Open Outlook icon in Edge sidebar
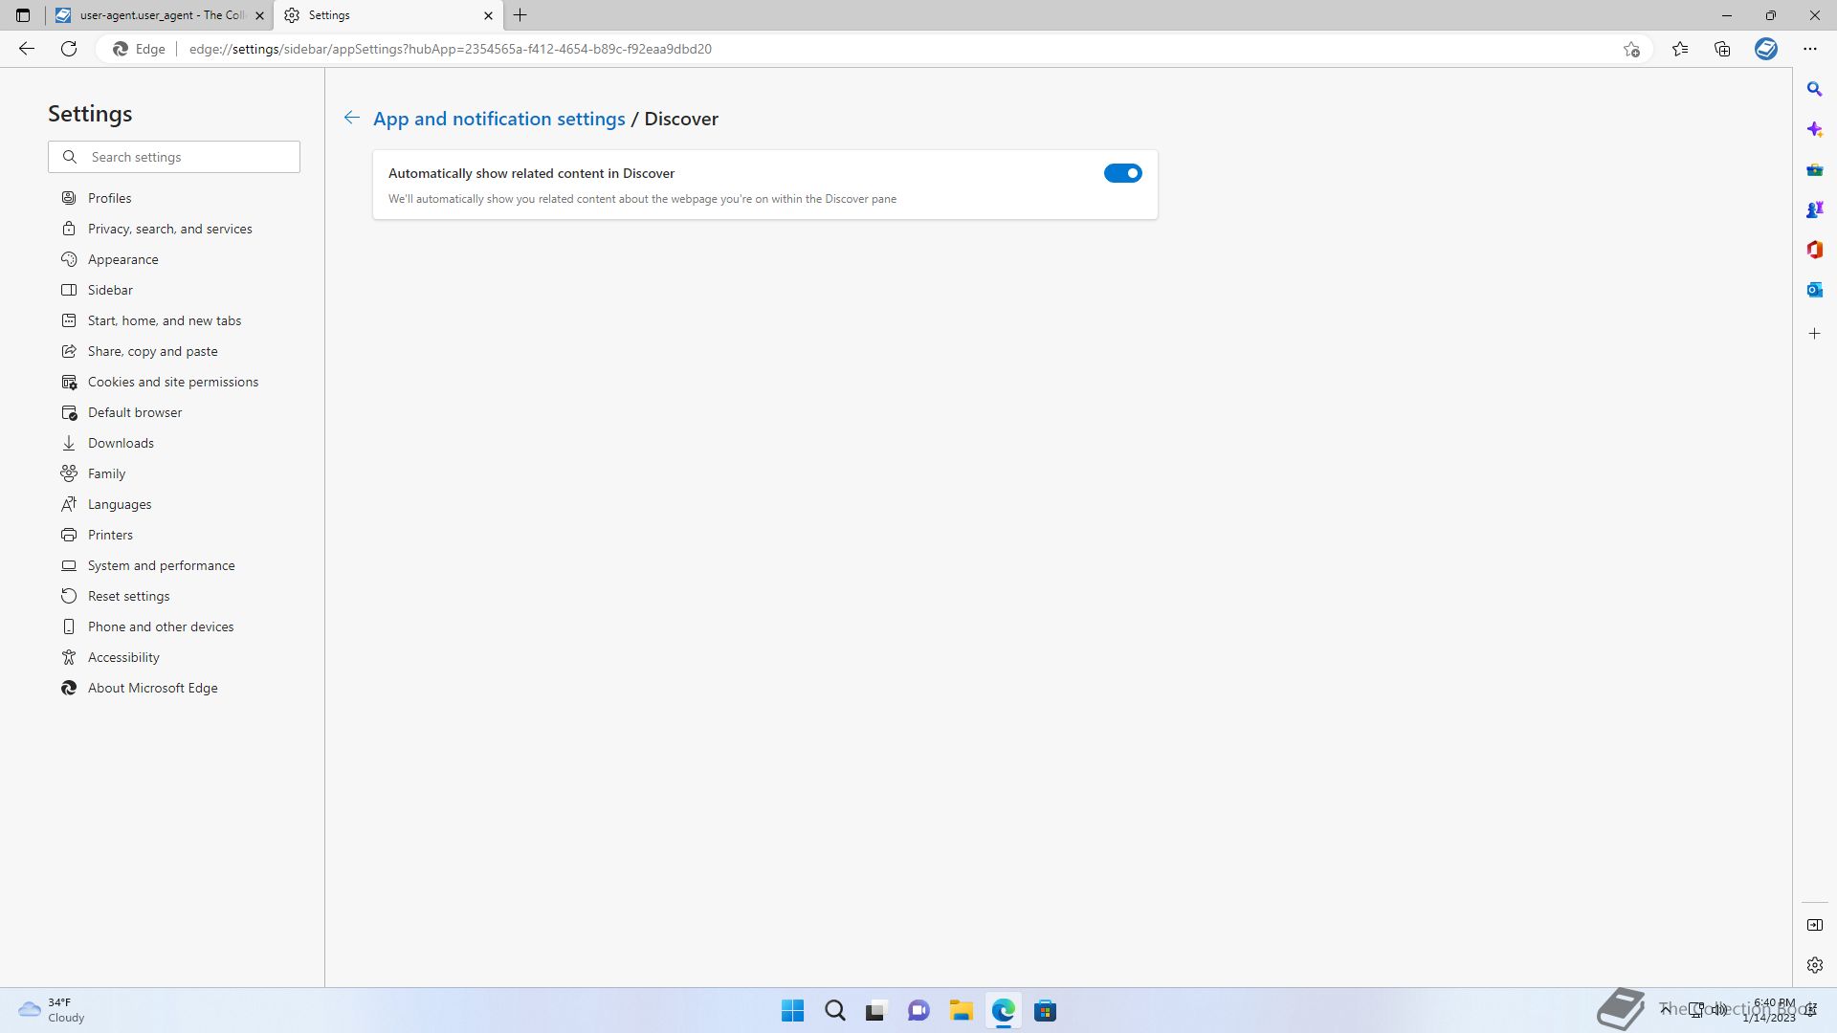This screenshot has height=1033, width=1837. 1814,290
